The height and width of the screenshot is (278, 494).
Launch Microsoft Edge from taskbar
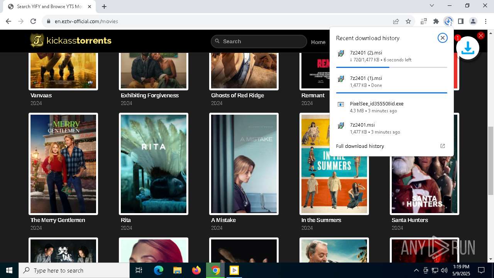pyautogui.click(x=159, y=270)
